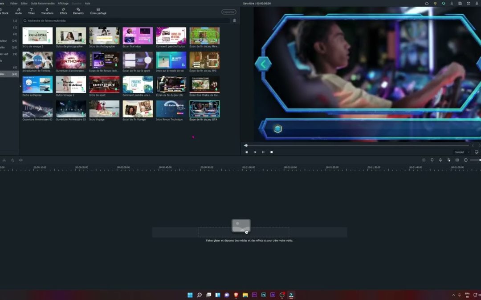Open File Explorer from the taskbar
481x300 pixels.
click(245, 295)
